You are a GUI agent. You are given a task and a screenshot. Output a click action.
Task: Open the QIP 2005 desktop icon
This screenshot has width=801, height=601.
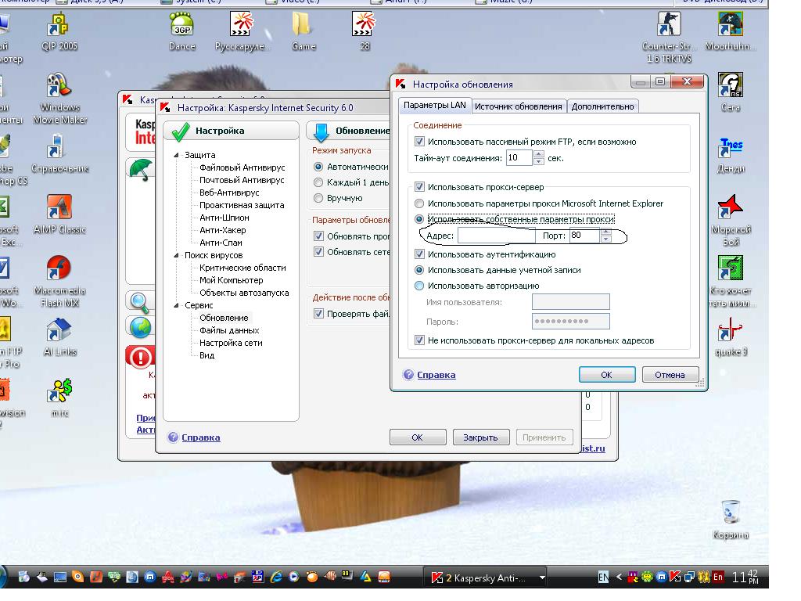click(59, 28)
